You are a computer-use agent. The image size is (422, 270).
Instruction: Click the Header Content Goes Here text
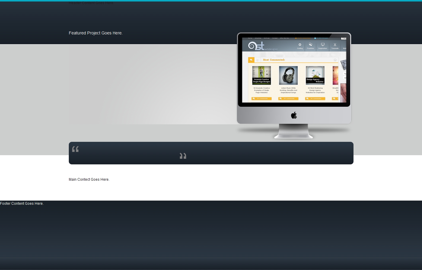point(91,3)
